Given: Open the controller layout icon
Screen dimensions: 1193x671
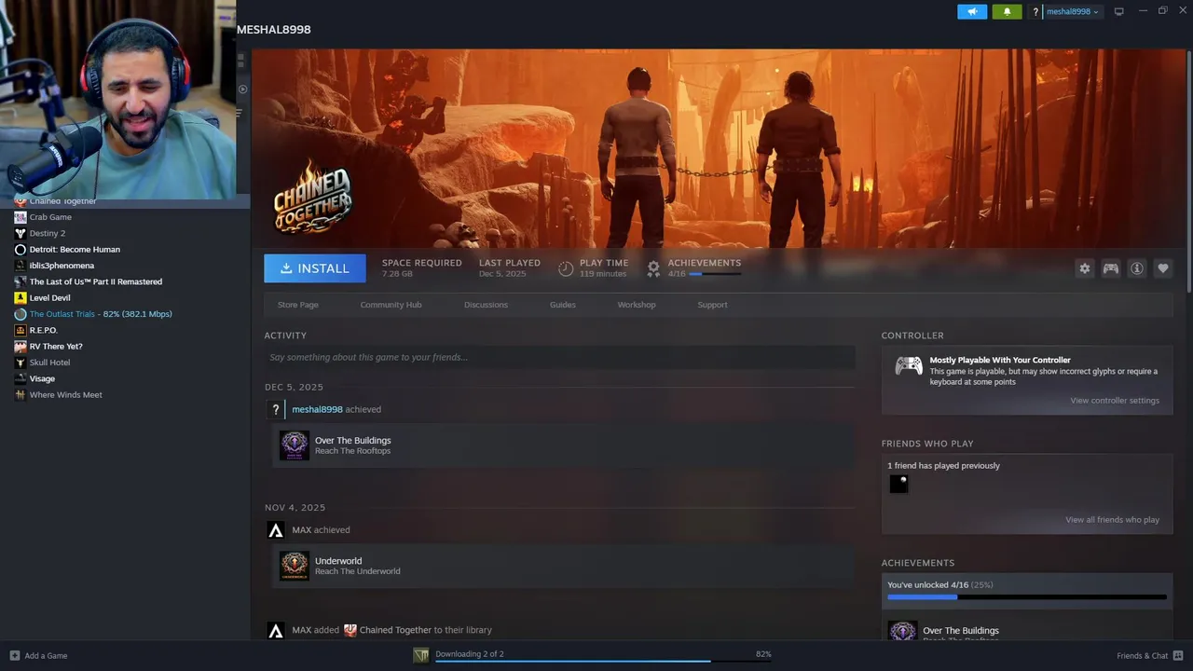Looking at the screenshot, I should point(1110,268).
